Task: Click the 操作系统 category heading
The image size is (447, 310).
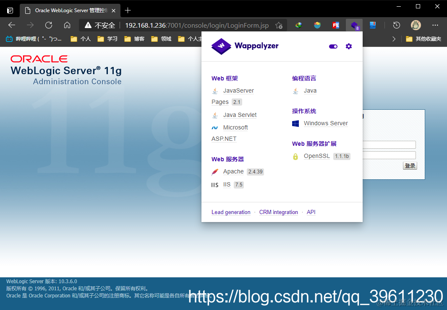Action: coord(304,111)
